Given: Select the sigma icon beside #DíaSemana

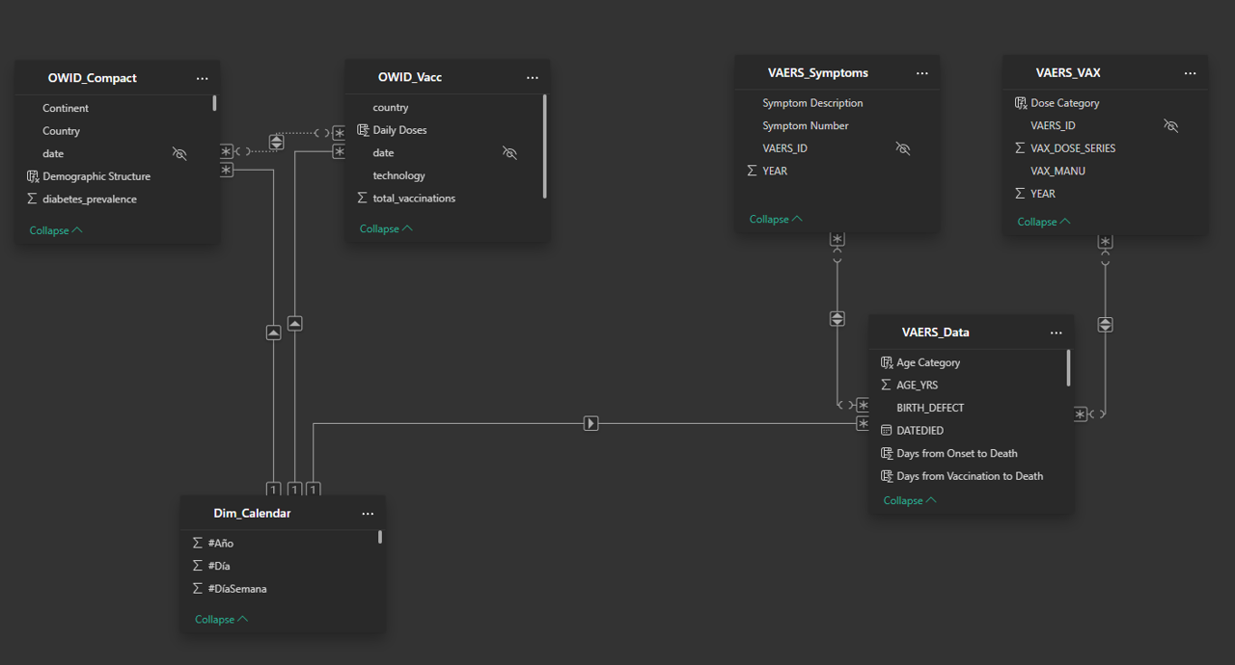Looking at the screenshot, I should click(198, 589).
